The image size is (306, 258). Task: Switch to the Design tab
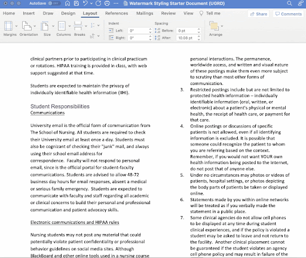68,13
